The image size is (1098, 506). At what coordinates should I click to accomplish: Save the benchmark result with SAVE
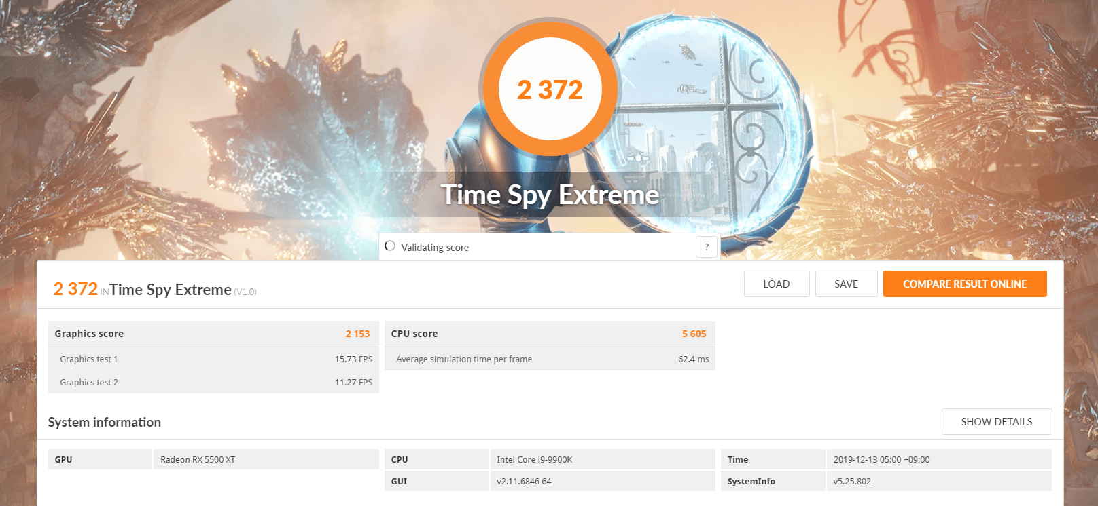coord(846,284)
